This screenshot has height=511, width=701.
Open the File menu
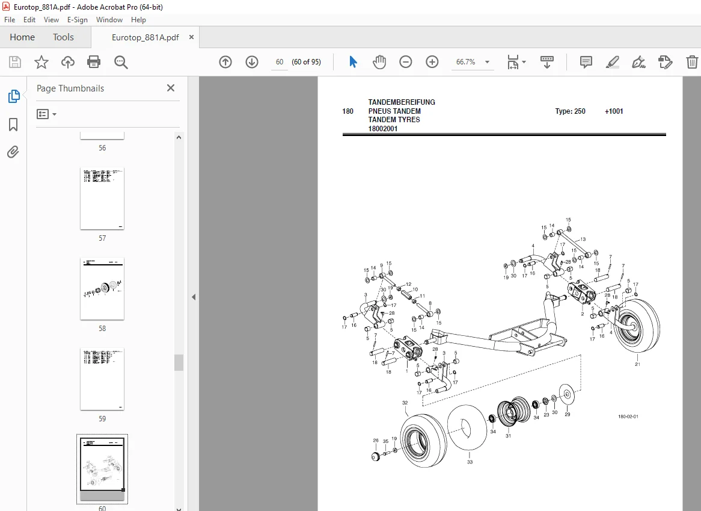pyautogui.click(x=10, y=20)
